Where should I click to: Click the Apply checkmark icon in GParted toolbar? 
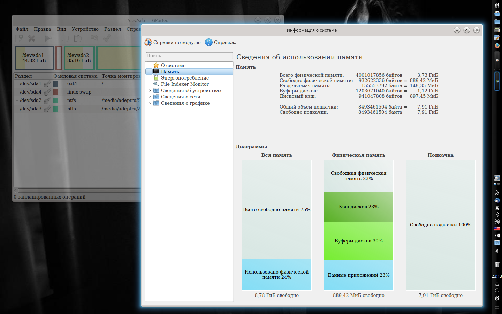pos(107,38)
